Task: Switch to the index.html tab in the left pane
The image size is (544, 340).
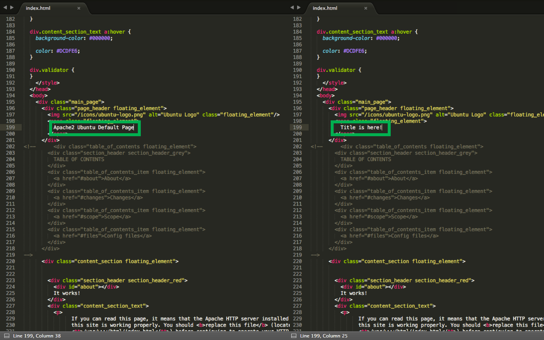Action: click(x=38, y=8)
